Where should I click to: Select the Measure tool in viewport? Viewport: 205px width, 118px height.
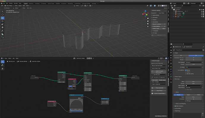[x=2, y=34]
